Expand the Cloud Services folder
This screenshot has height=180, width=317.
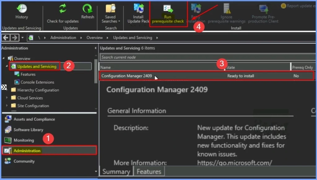(7, 98)
